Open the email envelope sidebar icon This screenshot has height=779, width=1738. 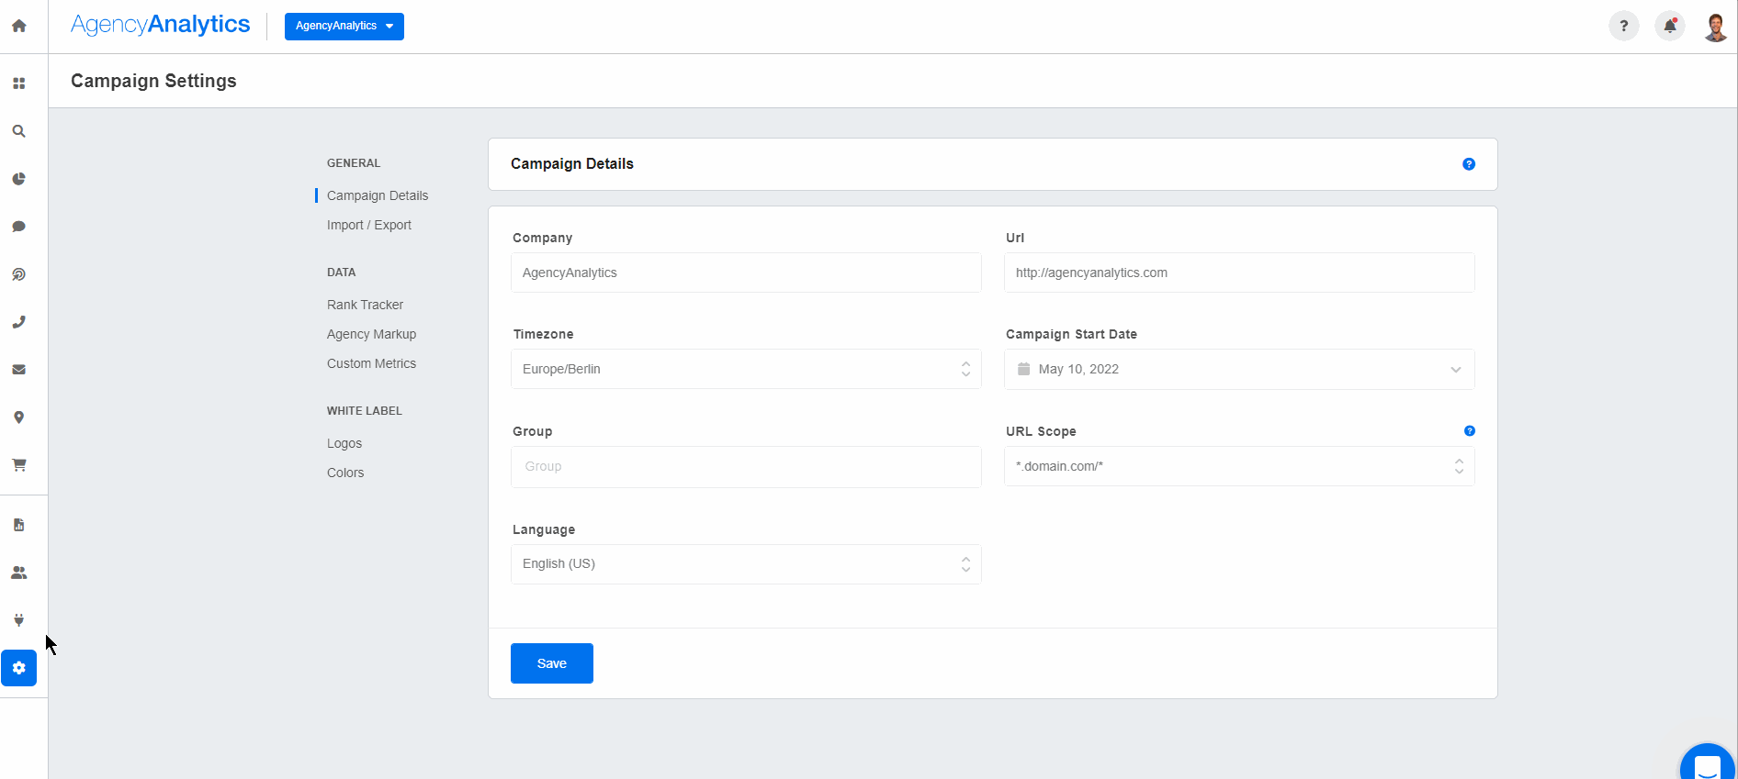point(18,370)
